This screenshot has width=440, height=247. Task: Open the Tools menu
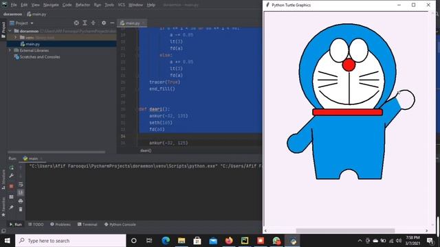click(x=109, y=5)
